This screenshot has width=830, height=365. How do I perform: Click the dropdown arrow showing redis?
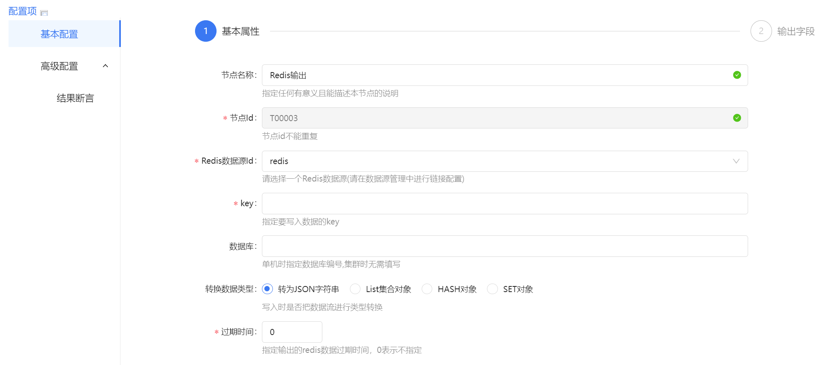pos(736,161)
